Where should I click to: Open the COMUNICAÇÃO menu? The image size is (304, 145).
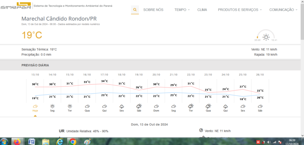(x=281, y=10)
